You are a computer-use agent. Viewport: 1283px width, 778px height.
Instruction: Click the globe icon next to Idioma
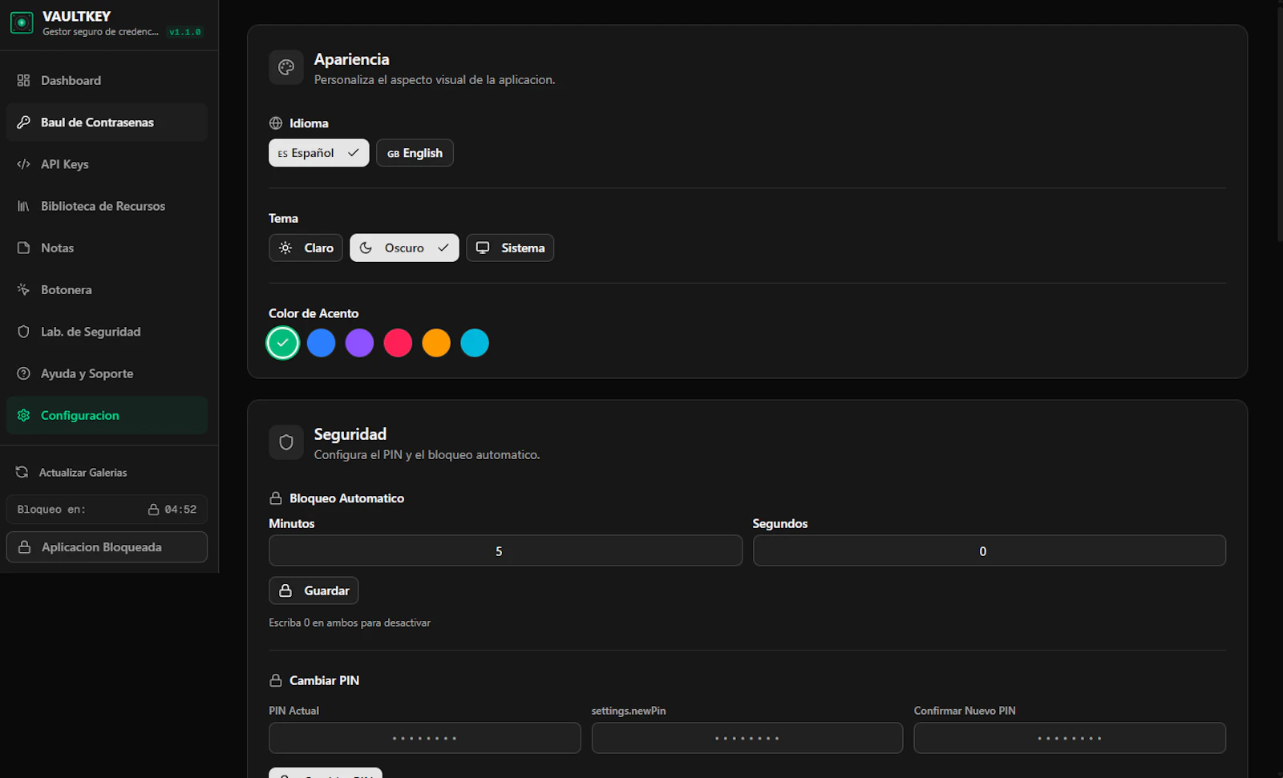point(276,123)
